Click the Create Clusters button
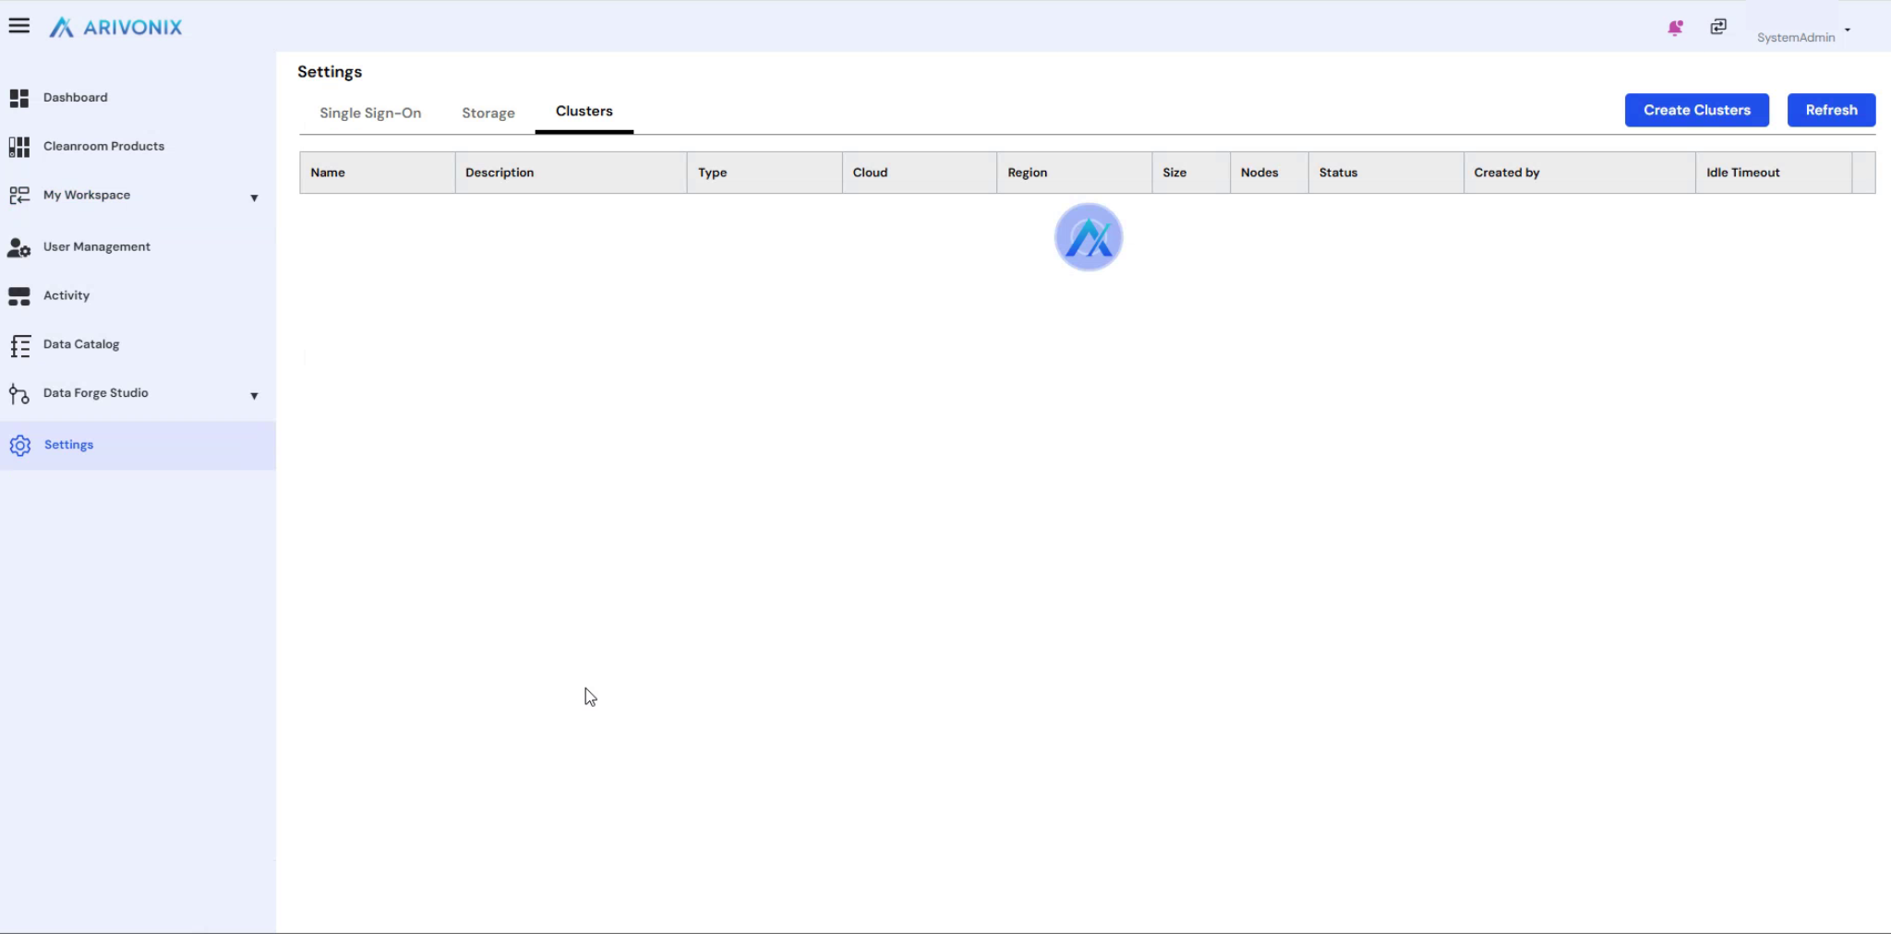1891x934 pixels. tap(1696, 110)
